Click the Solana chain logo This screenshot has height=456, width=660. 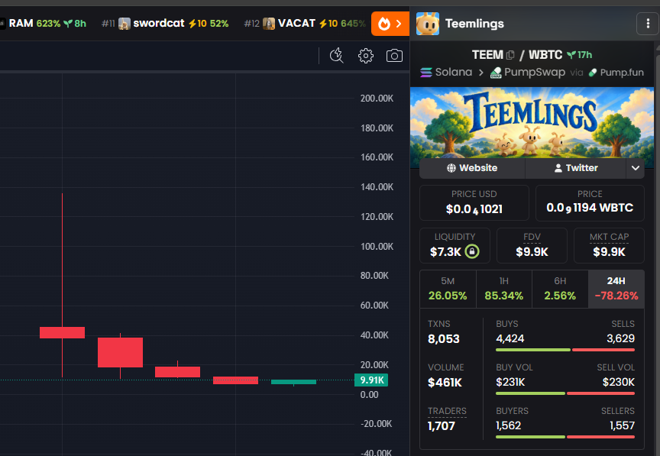click(x=426, y=73)
